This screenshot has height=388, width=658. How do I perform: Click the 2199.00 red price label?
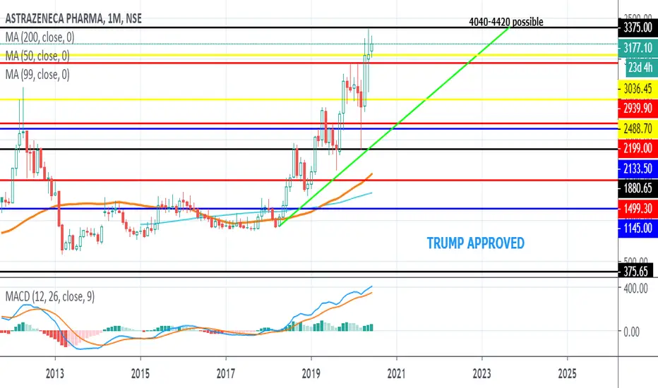638,148
